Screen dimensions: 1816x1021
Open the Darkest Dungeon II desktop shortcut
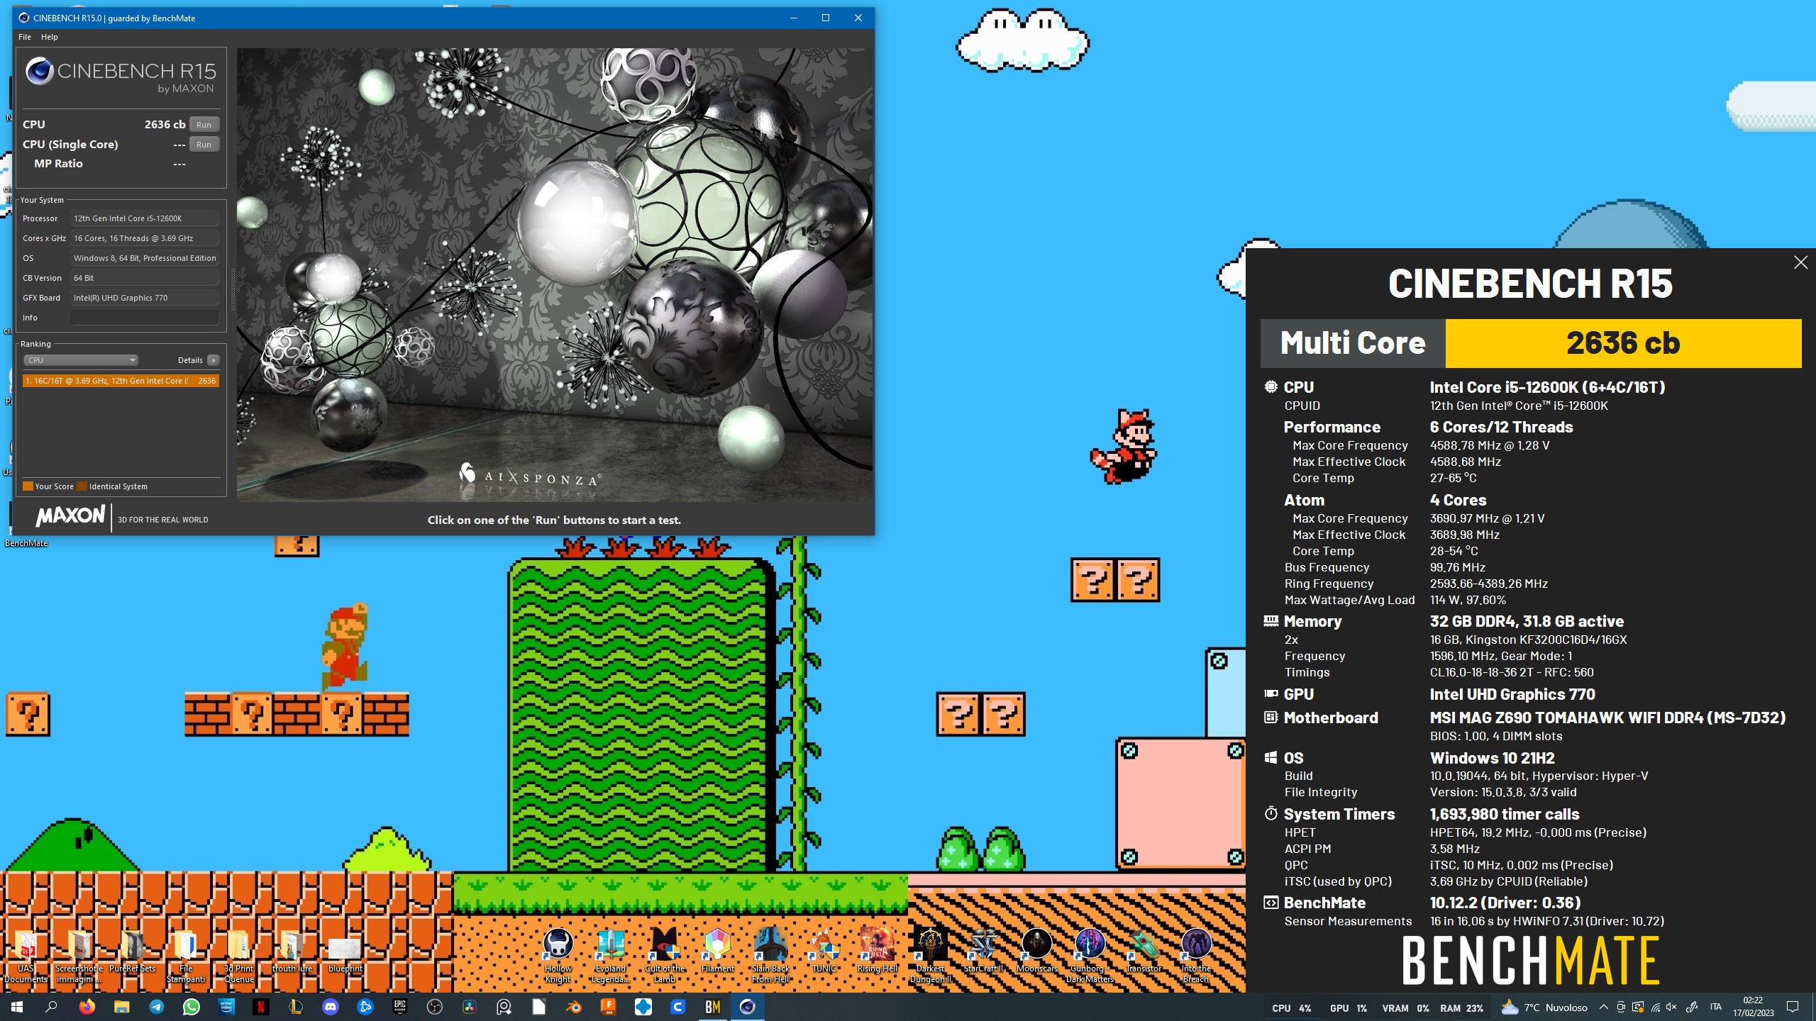(930, 956)
